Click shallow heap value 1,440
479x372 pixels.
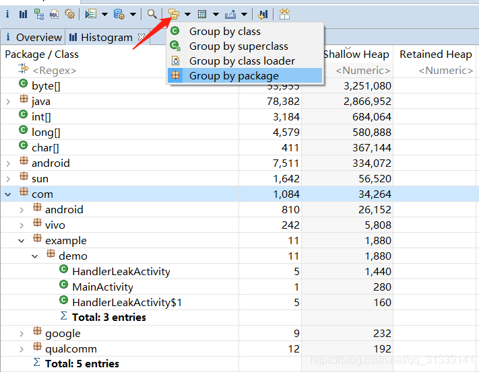pyautogui.click(x=378, y=272)
